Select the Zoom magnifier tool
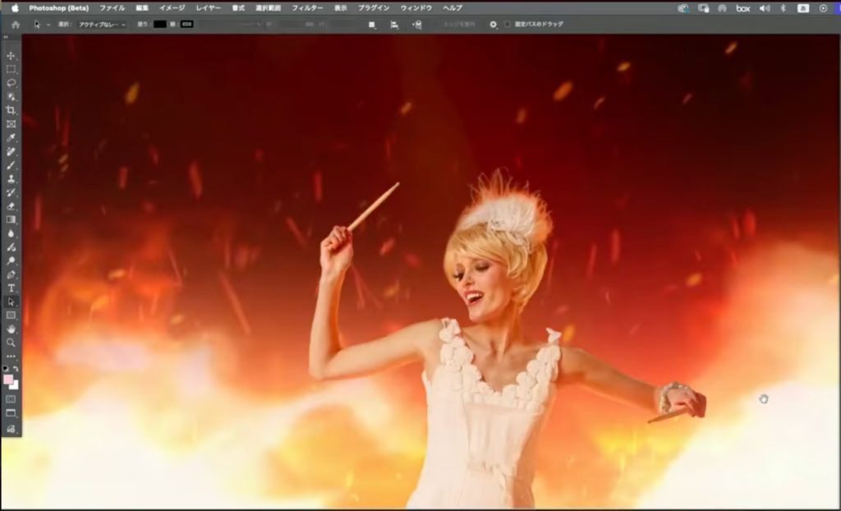This screenshot has width=841, height=511. click(x=11, y=342)
